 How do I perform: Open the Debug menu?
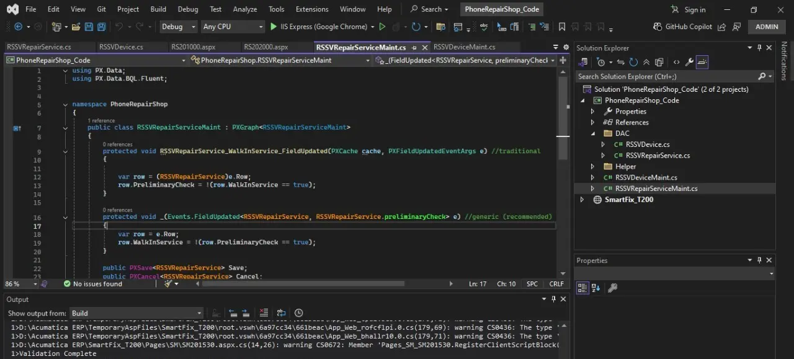188,9
